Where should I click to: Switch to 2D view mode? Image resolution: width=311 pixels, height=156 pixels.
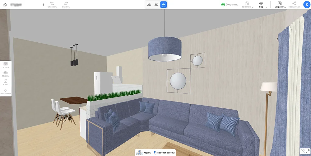point(149,5)
